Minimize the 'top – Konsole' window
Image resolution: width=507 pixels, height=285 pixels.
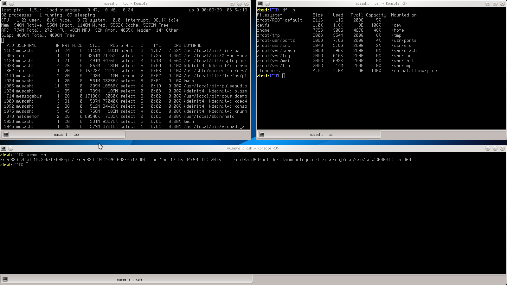click(x=232, y=3)
